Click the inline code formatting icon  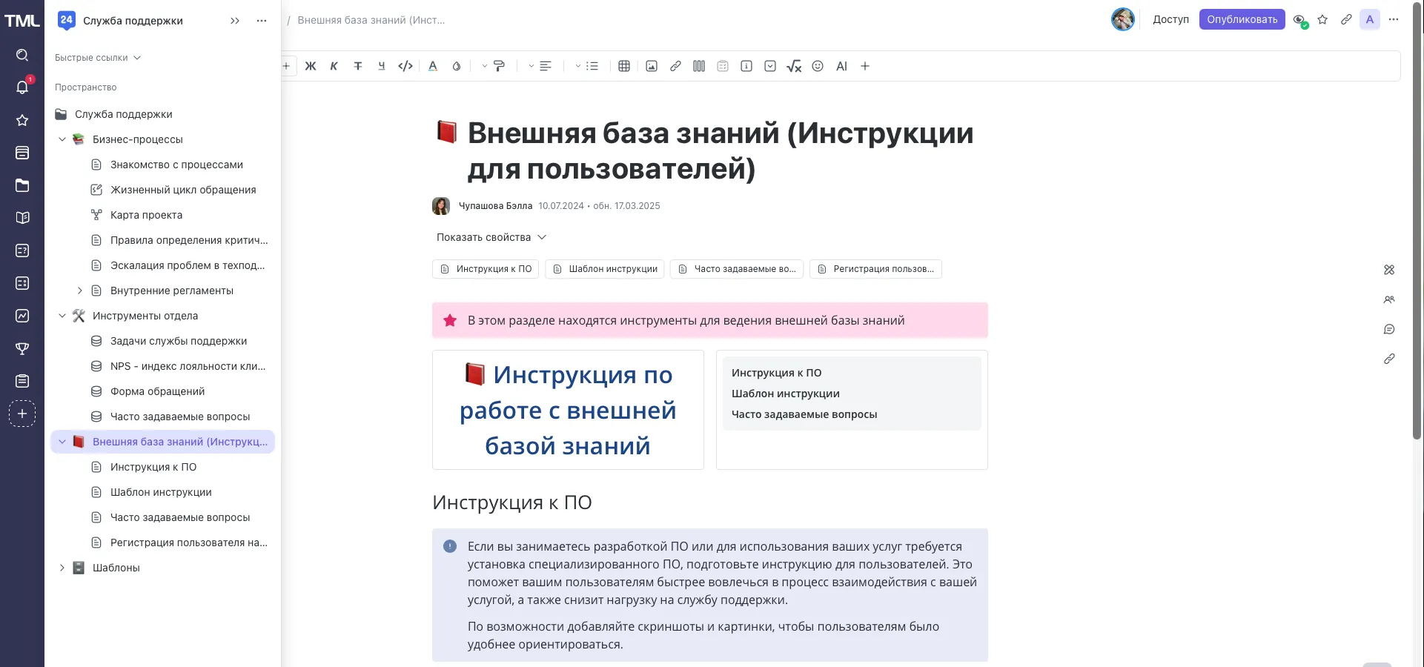pos(405,66)
